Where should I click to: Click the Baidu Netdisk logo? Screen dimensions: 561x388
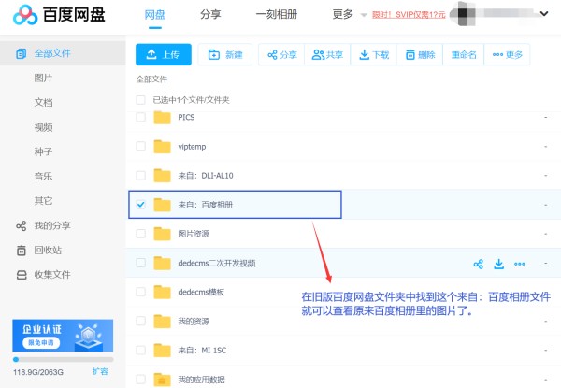coord(59,15)
